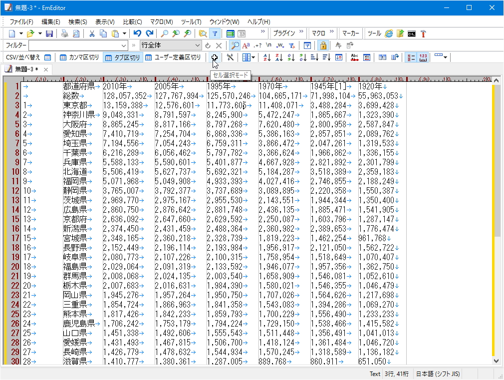The height and width of the screenshot is (380, 504).
Task: Toggle incremental search magnifier in filter bar
Action: 235,45
